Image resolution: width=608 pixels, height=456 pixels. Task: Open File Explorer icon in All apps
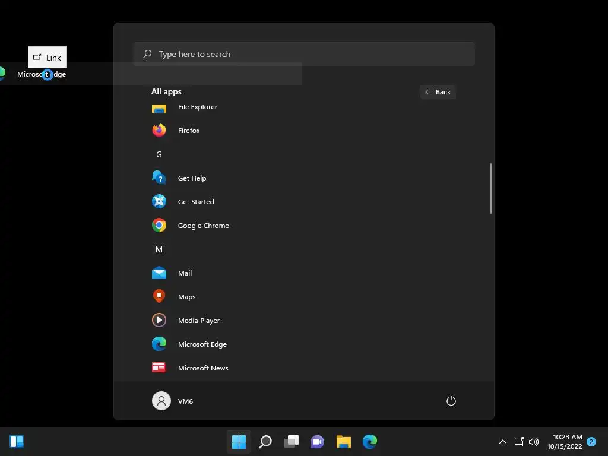[x=159, y=109]
